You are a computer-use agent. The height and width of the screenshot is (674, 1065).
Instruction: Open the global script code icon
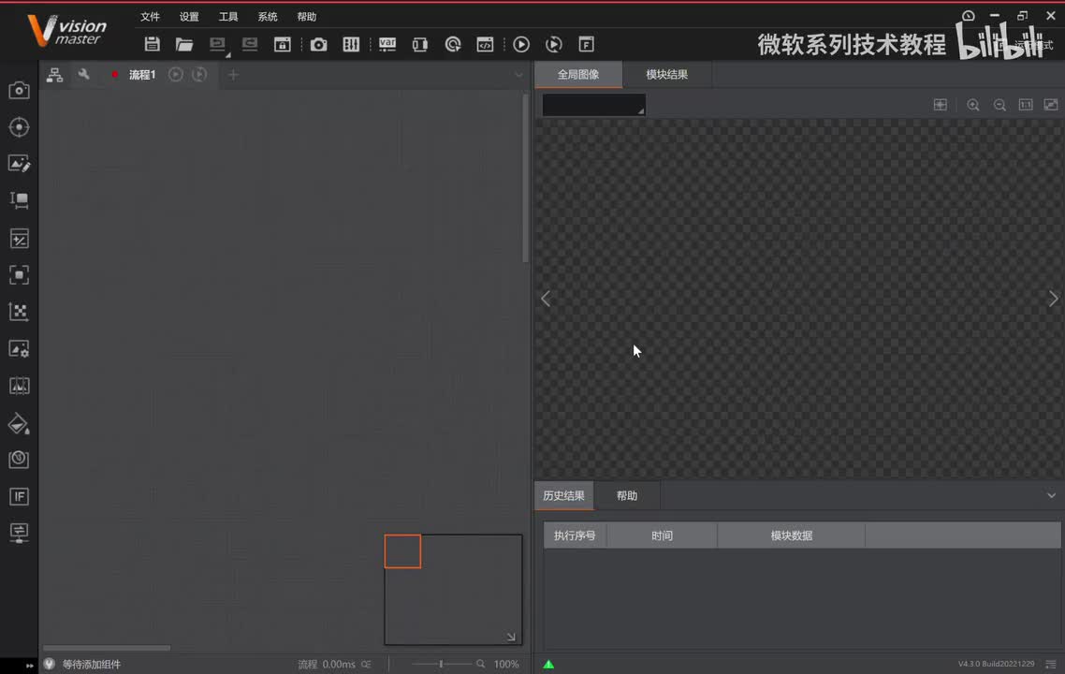(485, 44)
